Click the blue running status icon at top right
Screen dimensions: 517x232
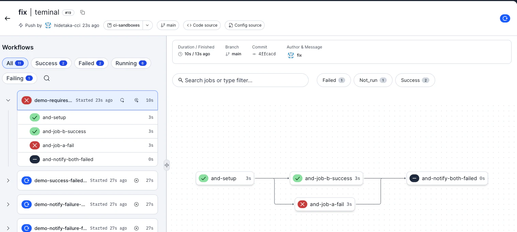click(505, 18)
